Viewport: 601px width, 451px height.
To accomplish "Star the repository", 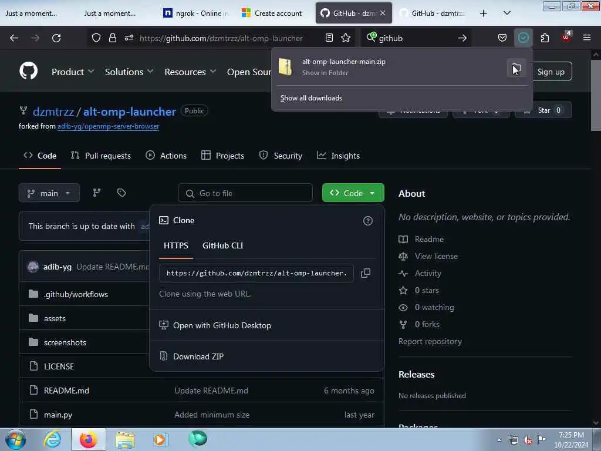I will tap(543, 110).
